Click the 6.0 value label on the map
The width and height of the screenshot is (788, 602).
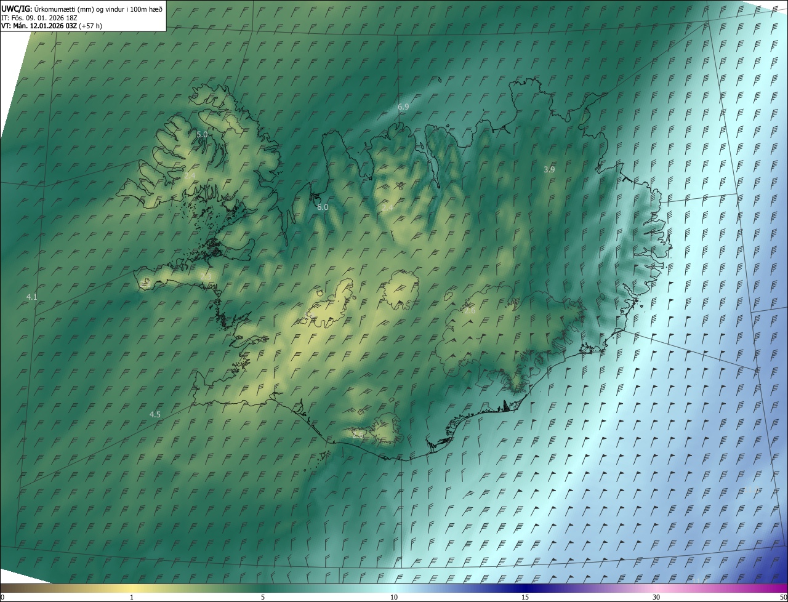coord(323,207)
